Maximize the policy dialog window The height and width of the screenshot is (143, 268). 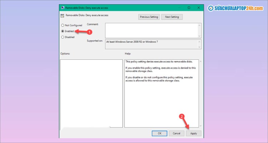189,7
